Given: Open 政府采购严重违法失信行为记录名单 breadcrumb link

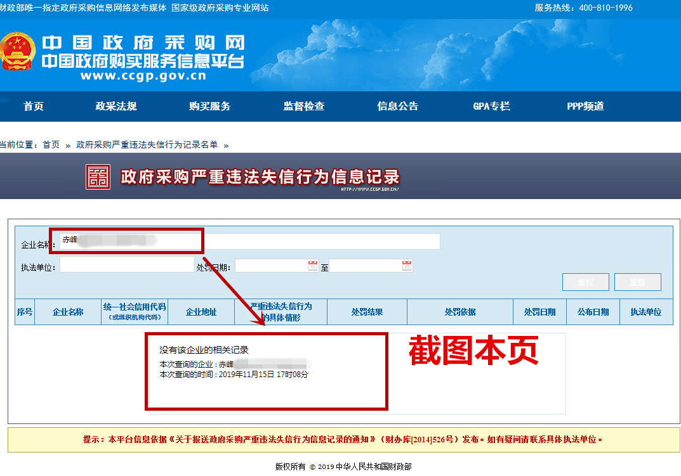Looking at the screenshot, I should tap(147, 145).
